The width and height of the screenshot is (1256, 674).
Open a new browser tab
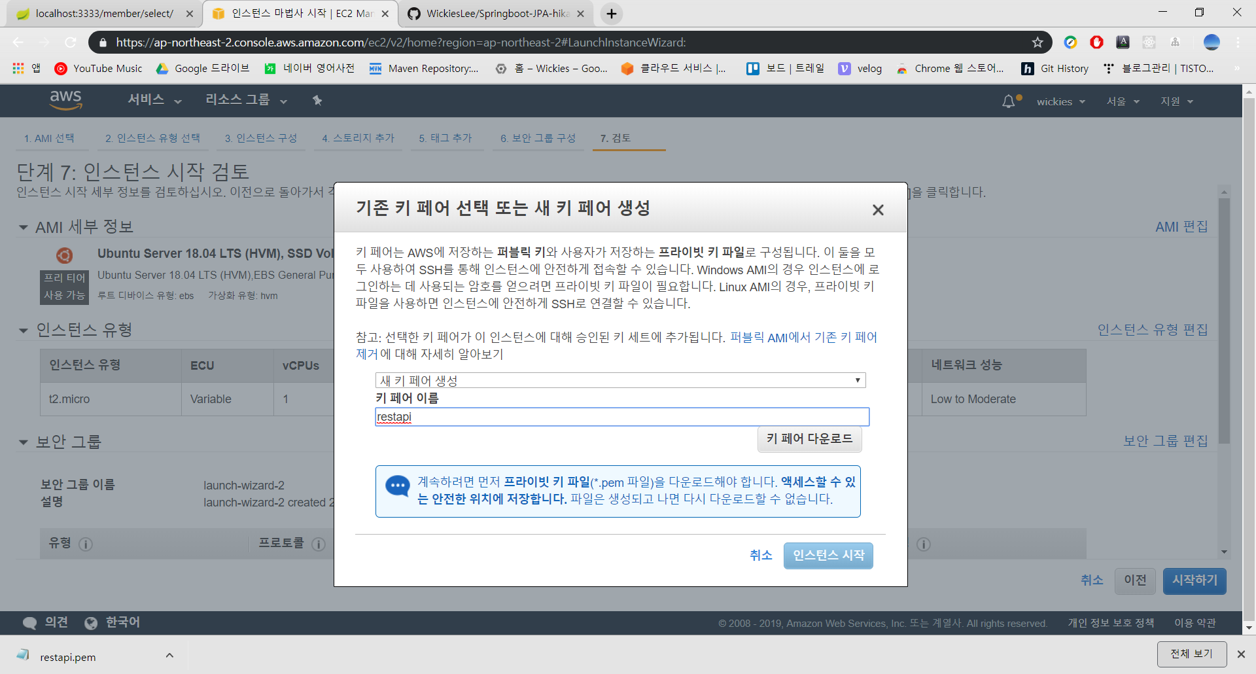[x=611, y=14]
